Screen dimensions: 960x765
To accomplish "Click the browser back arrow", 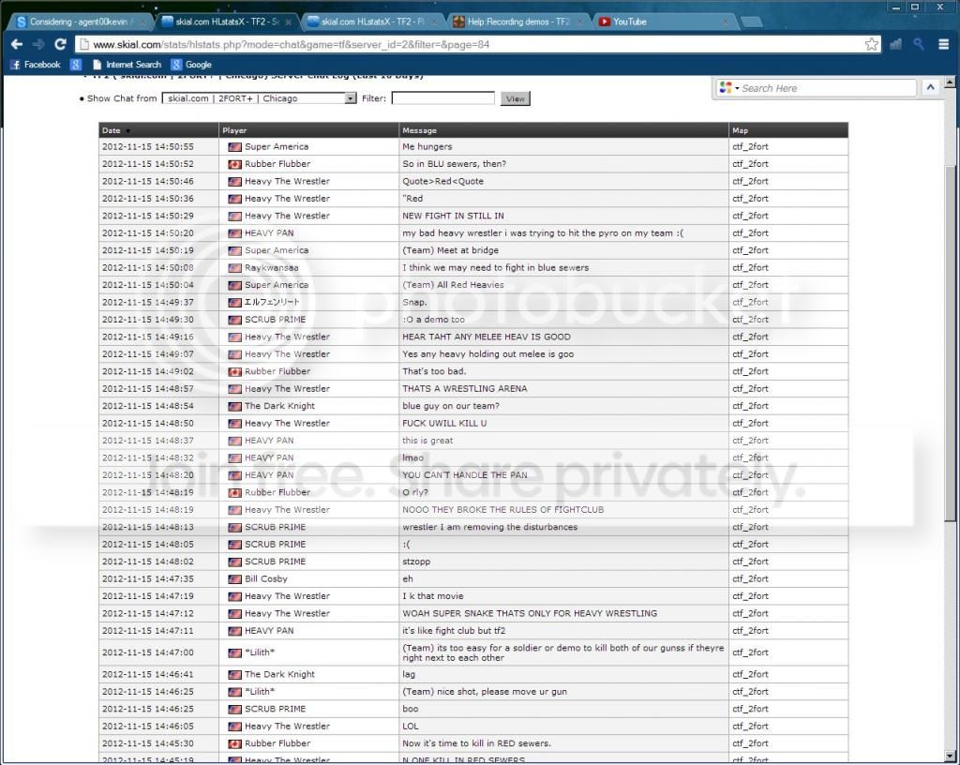I will pyautogui.click(x=17, y=44).
